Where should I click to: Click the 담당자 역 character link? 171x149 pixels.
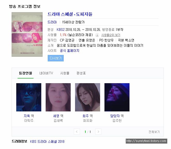point(117,116)
